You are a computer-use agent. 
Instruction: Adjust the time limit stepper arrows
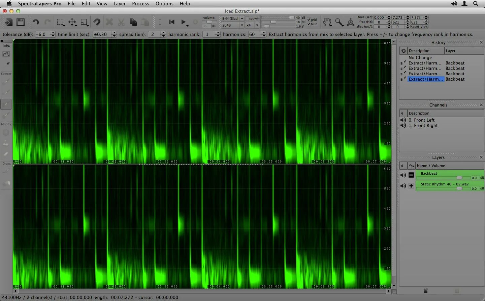tap(114, 34)
